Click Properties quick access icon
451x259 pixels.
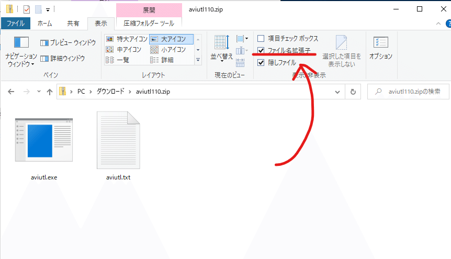pyautogui.click(x=27, y=9)
